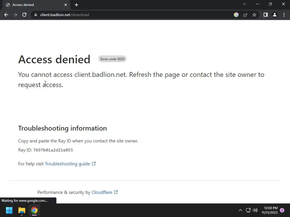Viewport: 290px width, 217px height.
Task: Open network settings tray icon
Action: [x=248, y=210]
